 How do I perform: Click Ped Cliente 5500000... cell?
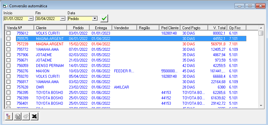[x=170, y=71]
